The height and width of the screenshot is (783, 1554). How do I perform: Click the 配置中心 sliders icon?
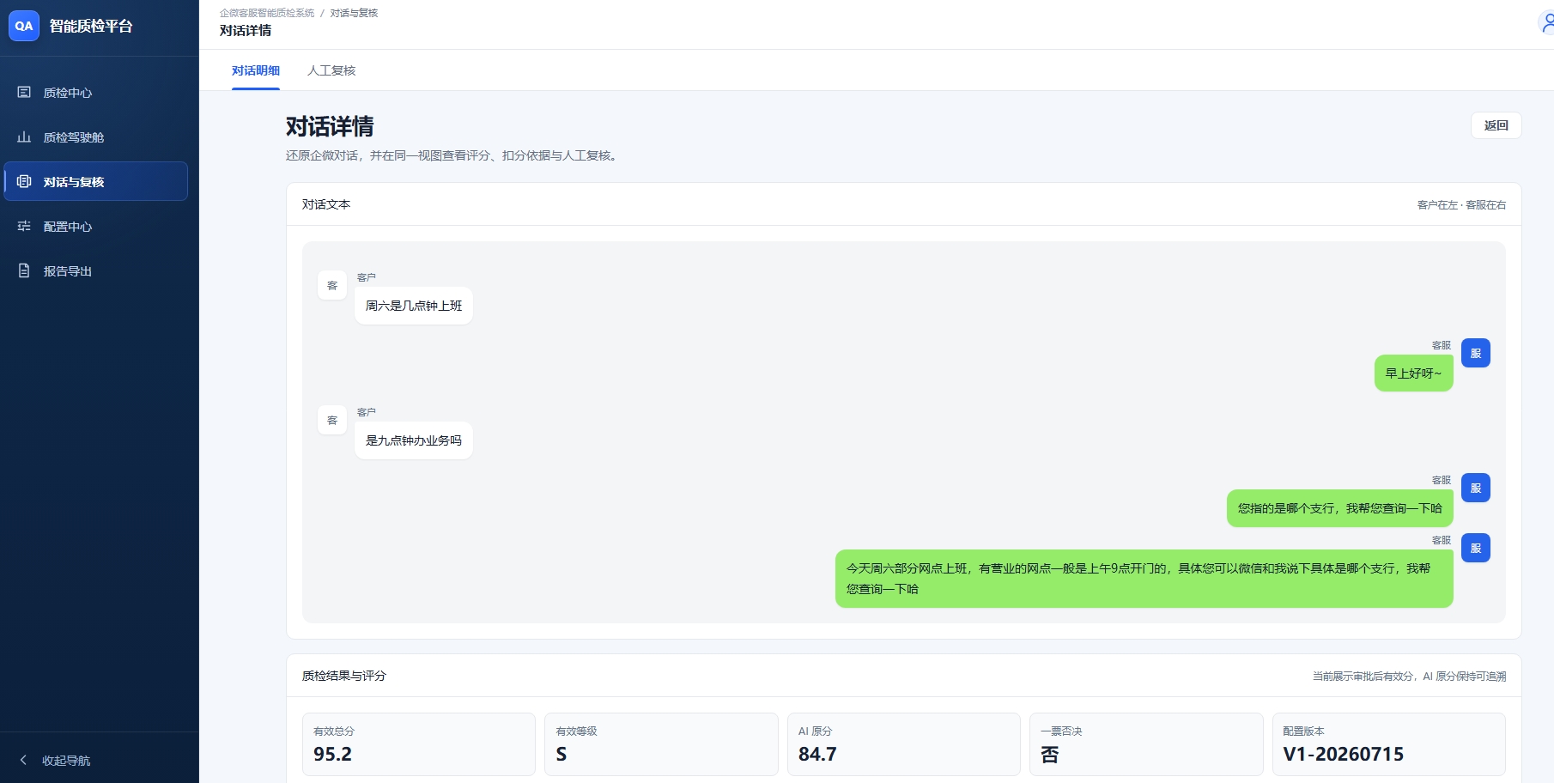(24, 226)
